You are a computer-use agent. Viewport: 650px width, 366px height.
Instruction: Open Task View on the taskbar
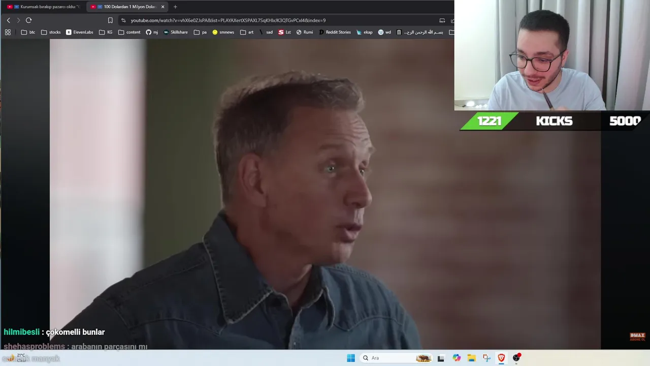point(441,358)
